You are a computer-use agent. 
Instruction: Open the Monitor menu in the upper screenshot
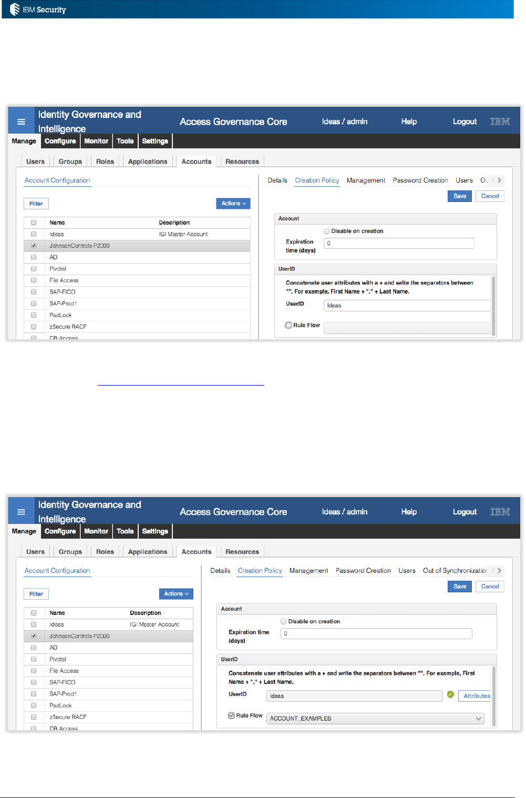96,141
